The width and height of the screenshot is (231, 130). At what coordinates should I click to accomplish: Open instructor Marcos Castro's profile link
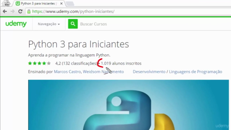[x=67, y=71]
